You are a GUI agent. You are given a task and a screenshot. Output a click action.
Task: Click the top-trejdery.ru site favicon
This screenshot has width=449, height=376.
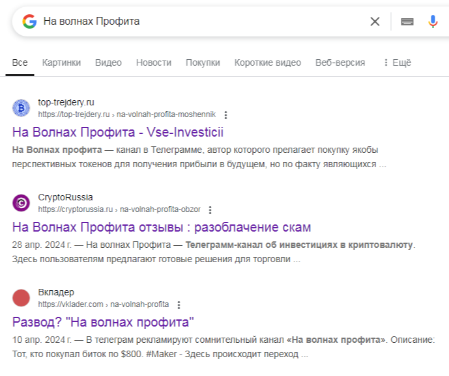(x=21, y=108)
